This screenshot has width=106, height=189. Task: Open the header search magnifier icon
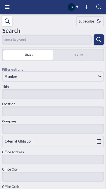(x=99, y=7)
